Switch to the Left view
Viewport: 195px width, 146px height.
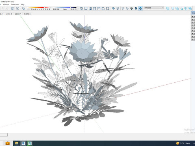[103, 9]
